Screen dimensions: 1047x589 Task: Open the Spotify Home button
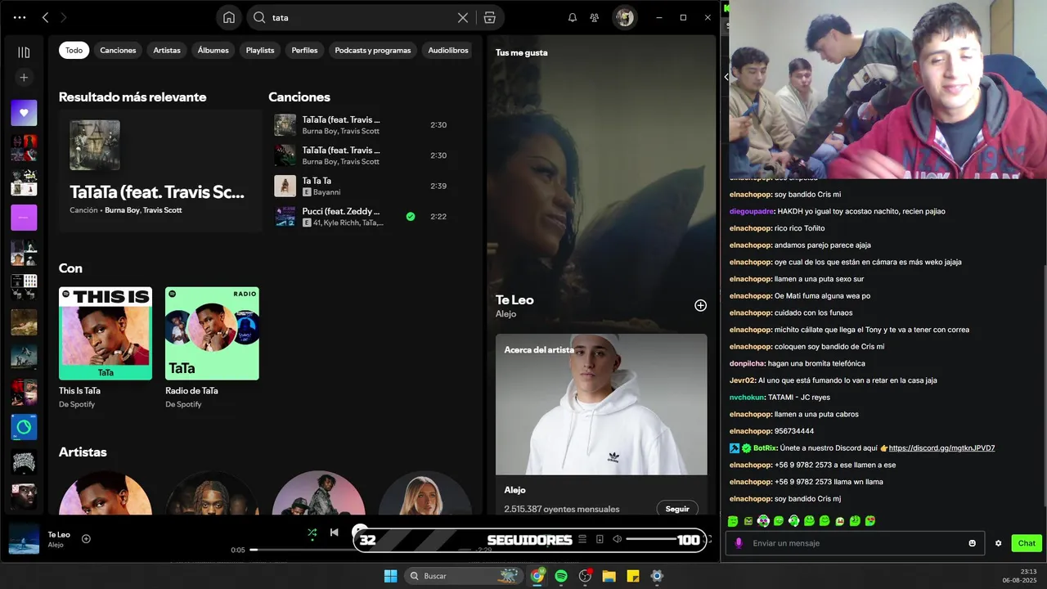[229, 17]
